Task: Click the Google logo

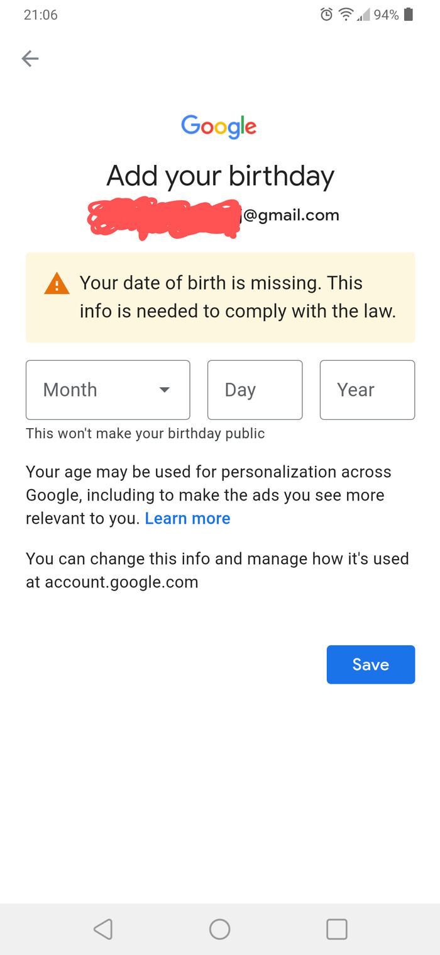Action: click(219, 127)
